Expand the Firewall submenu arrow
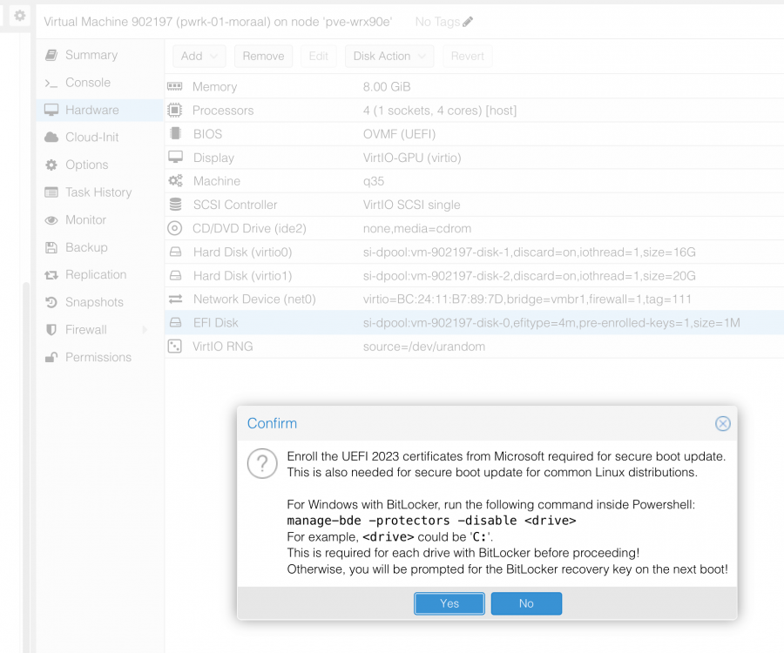784x653 pixels. [145, 330]
